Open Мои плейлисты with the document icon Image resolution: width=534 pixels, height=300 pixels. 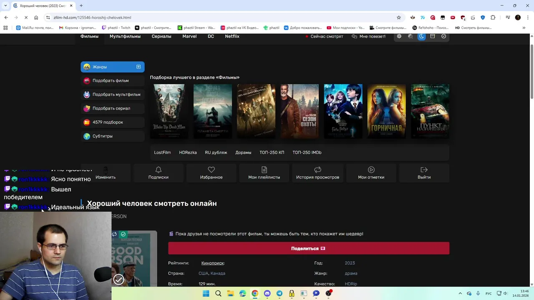point(264,173)
